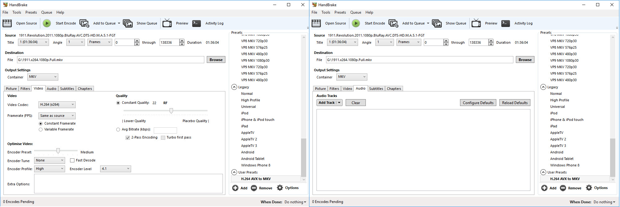
Task: Click Clear audio tracks button
Action: (x=356, y=103)
